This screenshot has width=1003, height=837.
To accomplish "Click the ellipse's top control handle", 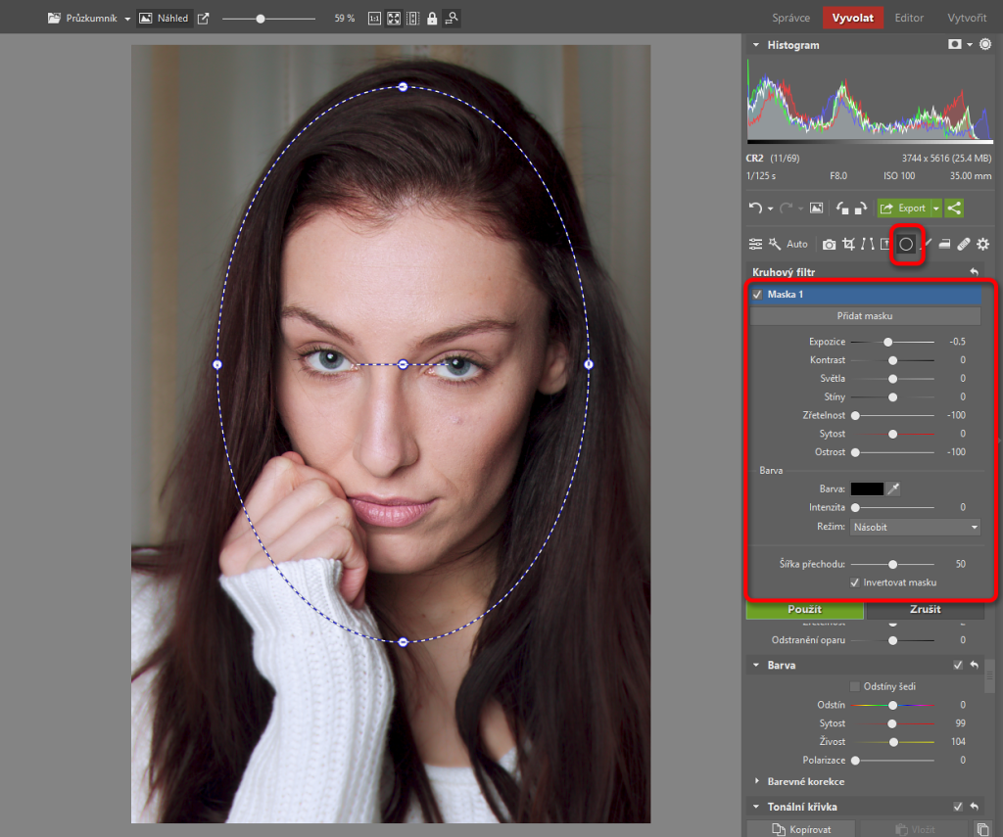I will [403, 86].
